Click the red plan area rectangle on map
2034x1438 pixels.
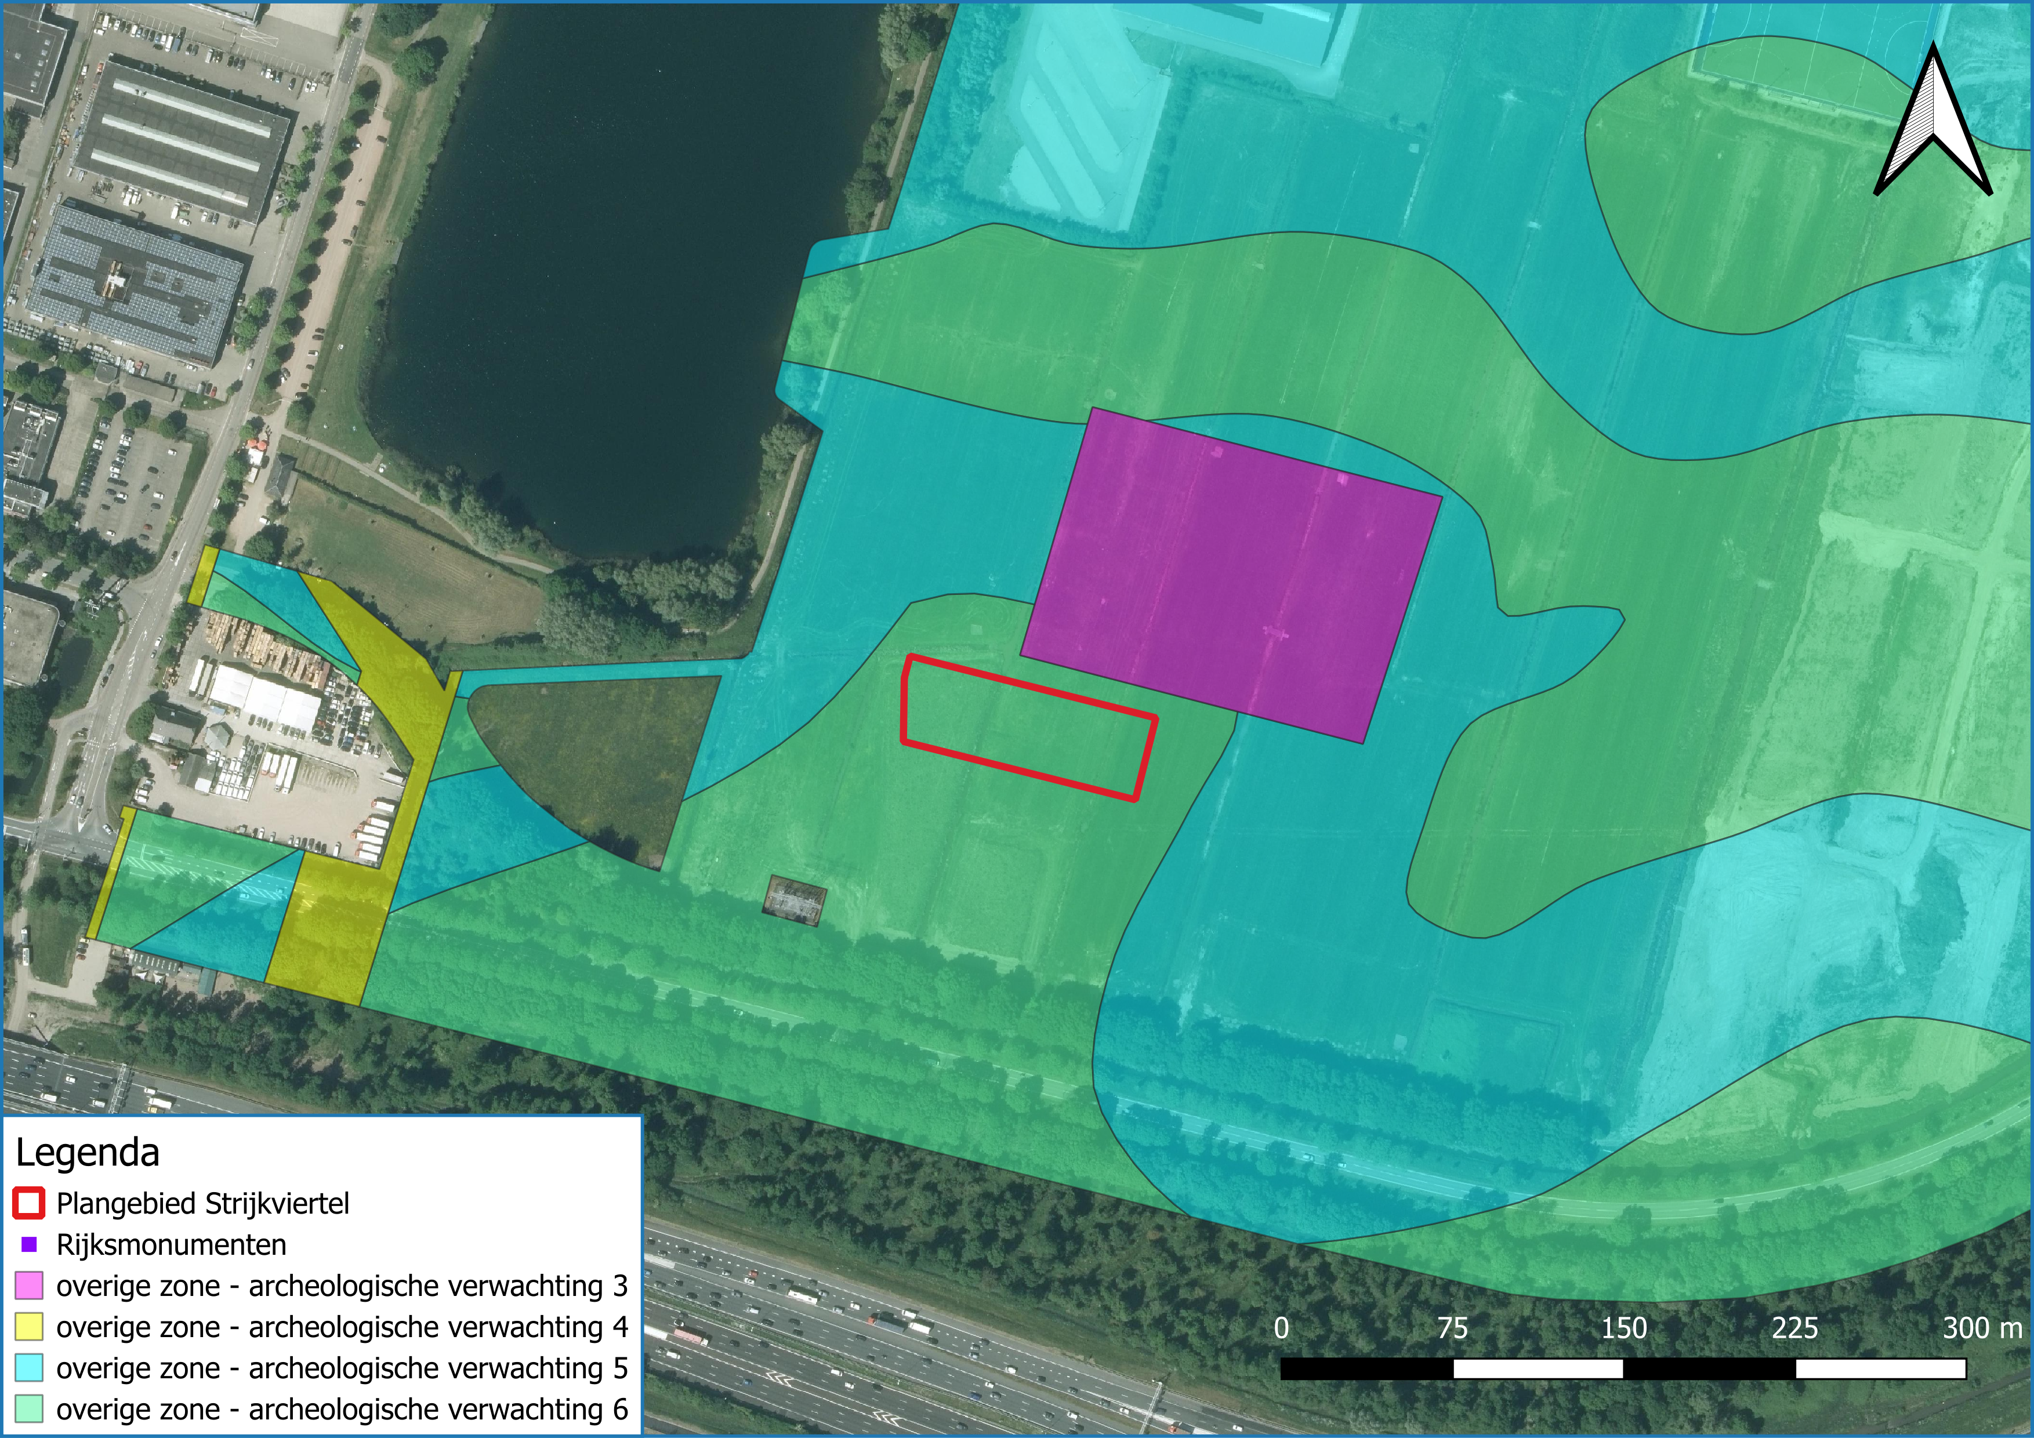(x=1028, y=728)
